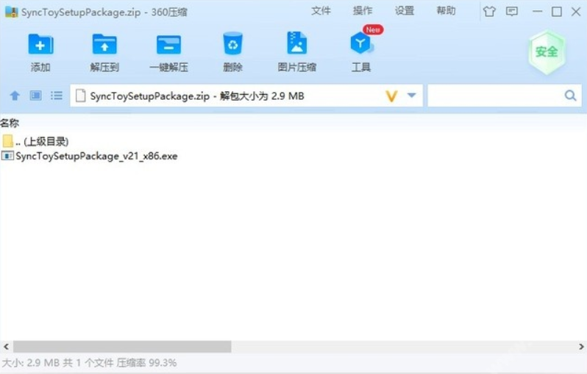Click the 添加 (Add) folder icon
Viewport: 587px width, 374px height.
coord(40,45)
